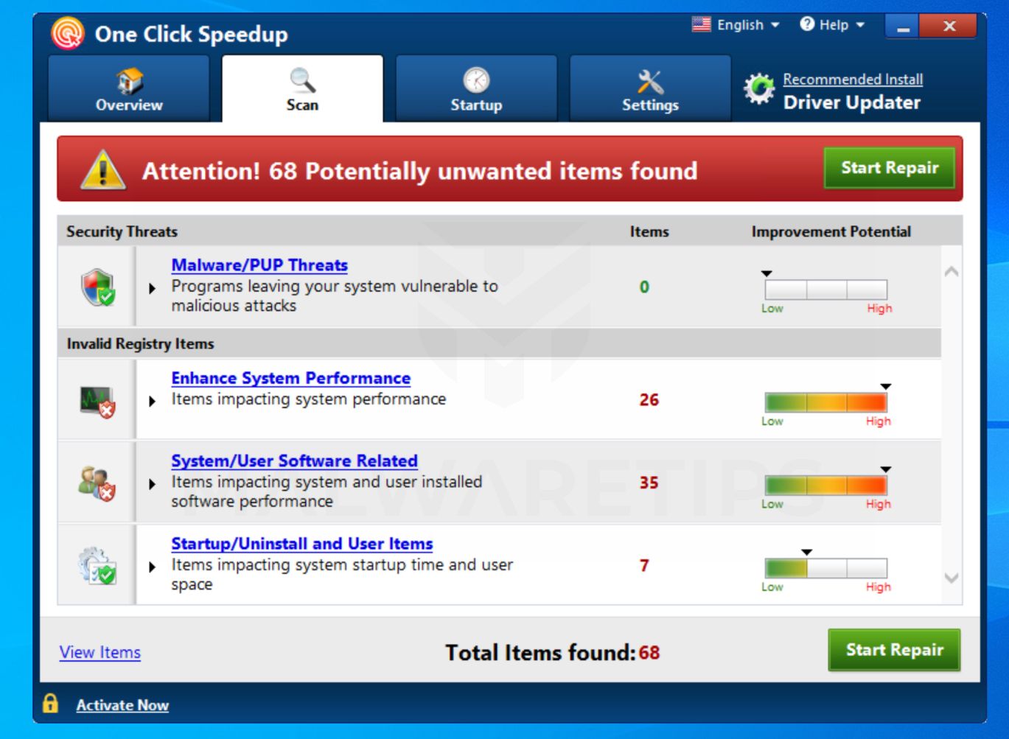Click the Activate Now link
This screenshot has width=1009, height=739.
coord(122,705)
